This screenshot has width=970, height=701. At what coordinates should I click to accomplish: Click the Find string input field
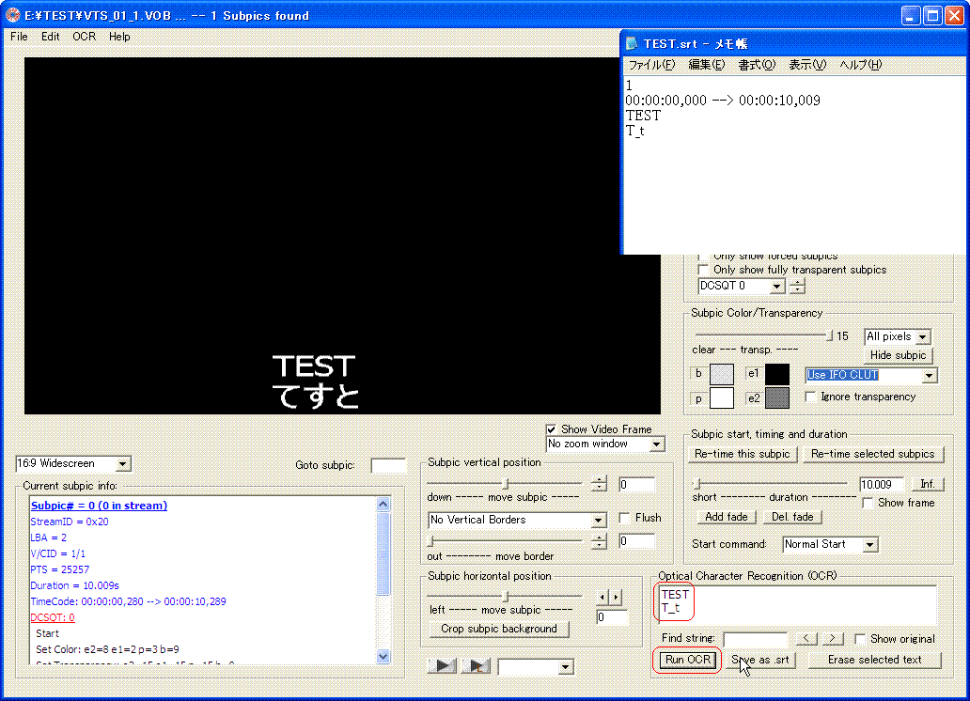(x=756, y=638)
